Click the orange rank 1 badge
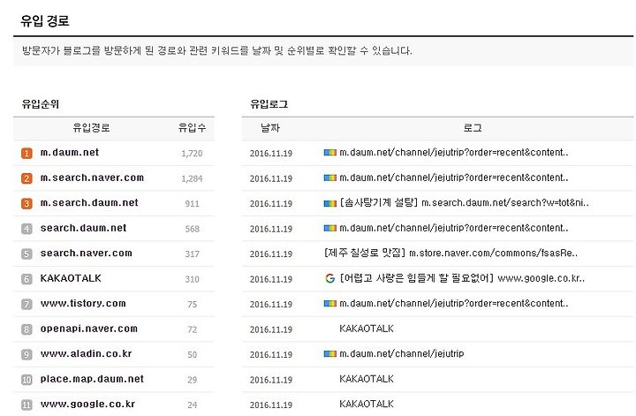This screenshot has width=636, height=416. pos(26,154)
